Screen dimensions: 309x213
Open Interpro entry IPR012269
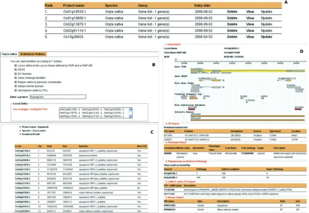170,205
